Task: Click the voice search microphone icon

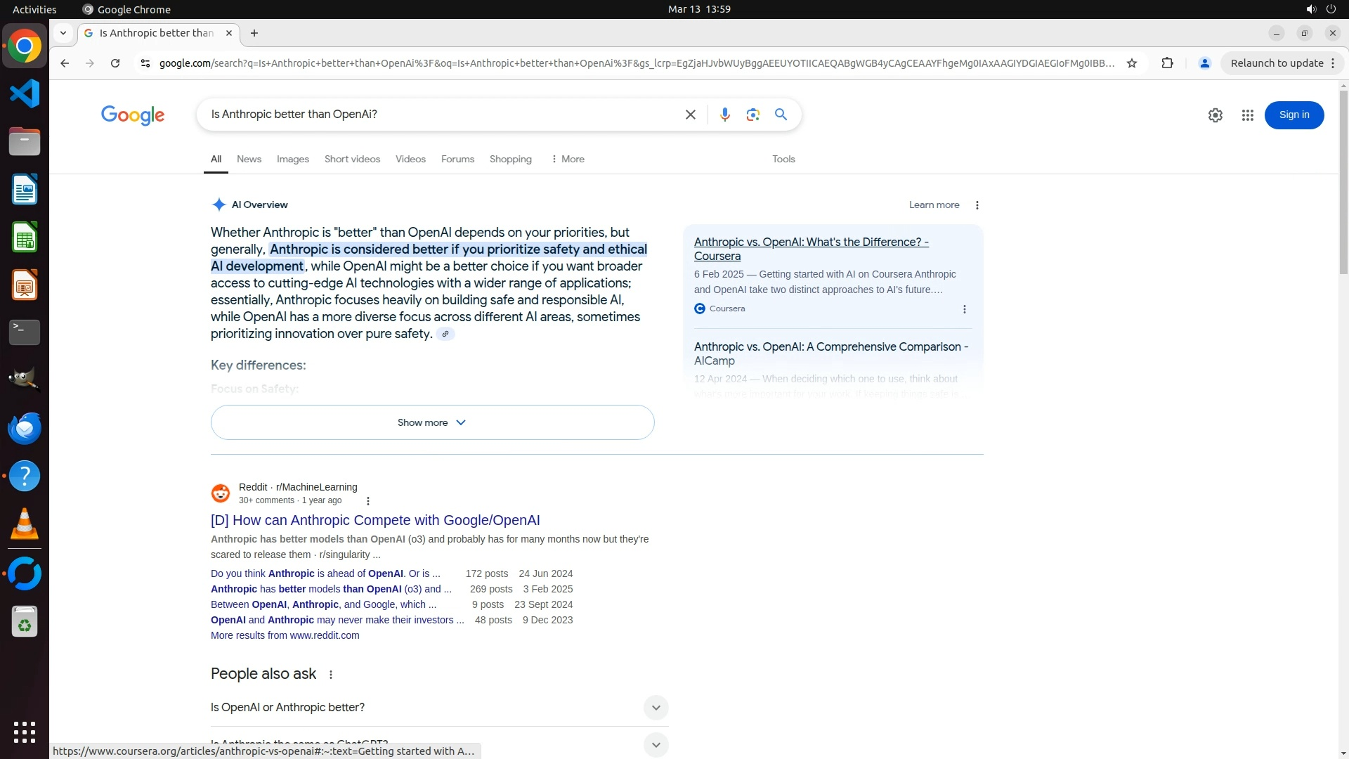Action: tap(724, 115)
